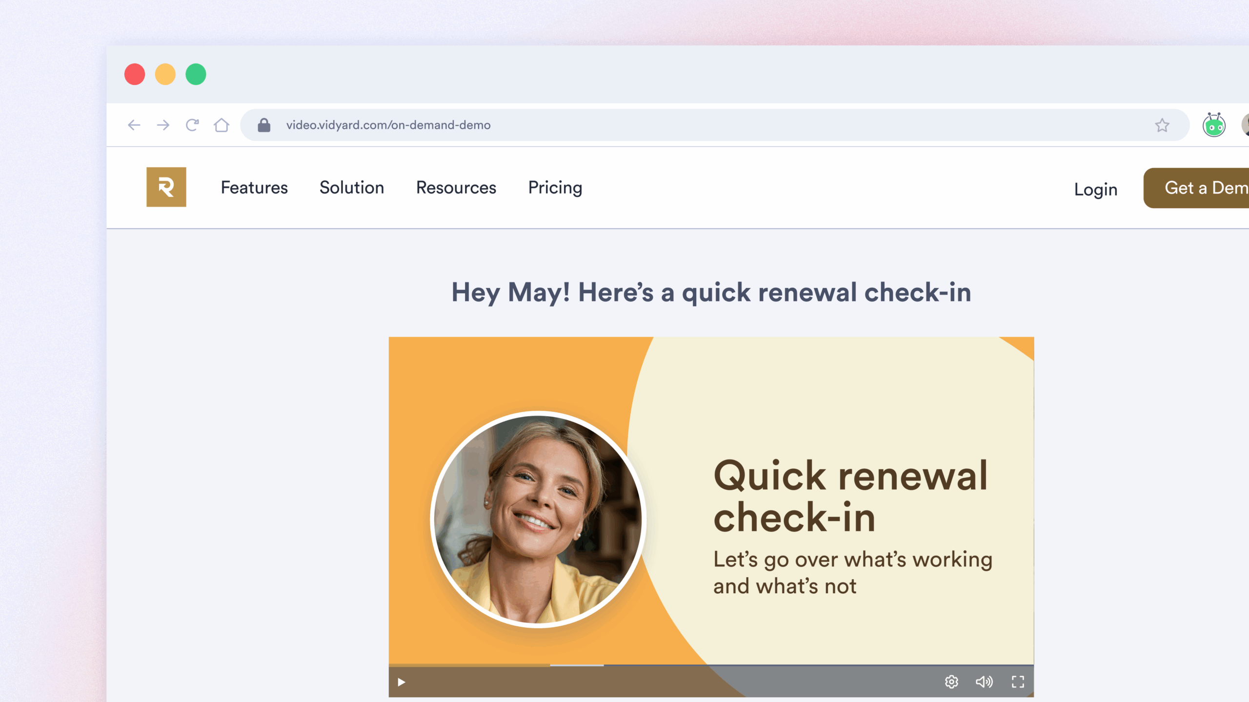The width and height of the screenshot is (1249, 702).
Task: Enter fullscreen mode on the video
Action: tap(1018, 682)
